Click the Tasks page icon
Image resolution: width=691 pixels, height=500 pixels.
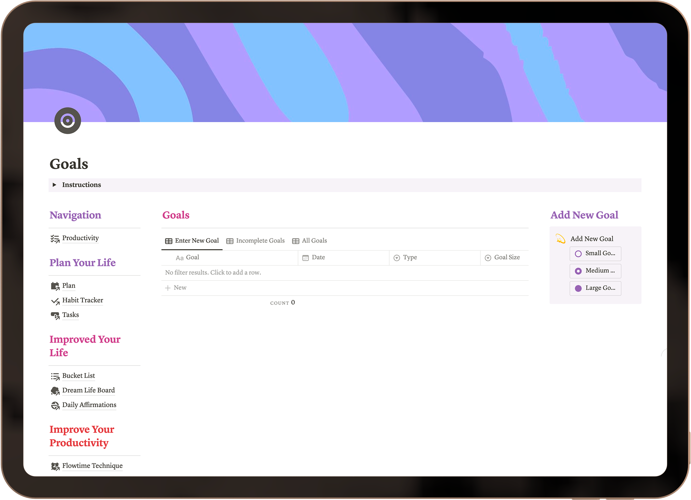(x=55, y=315)
